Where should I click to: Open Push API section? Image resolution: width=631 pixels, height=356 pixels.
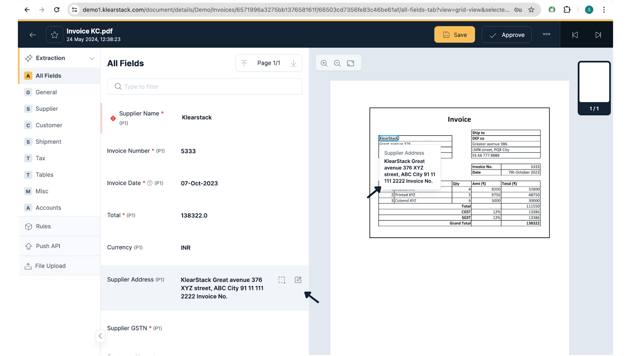60,246
